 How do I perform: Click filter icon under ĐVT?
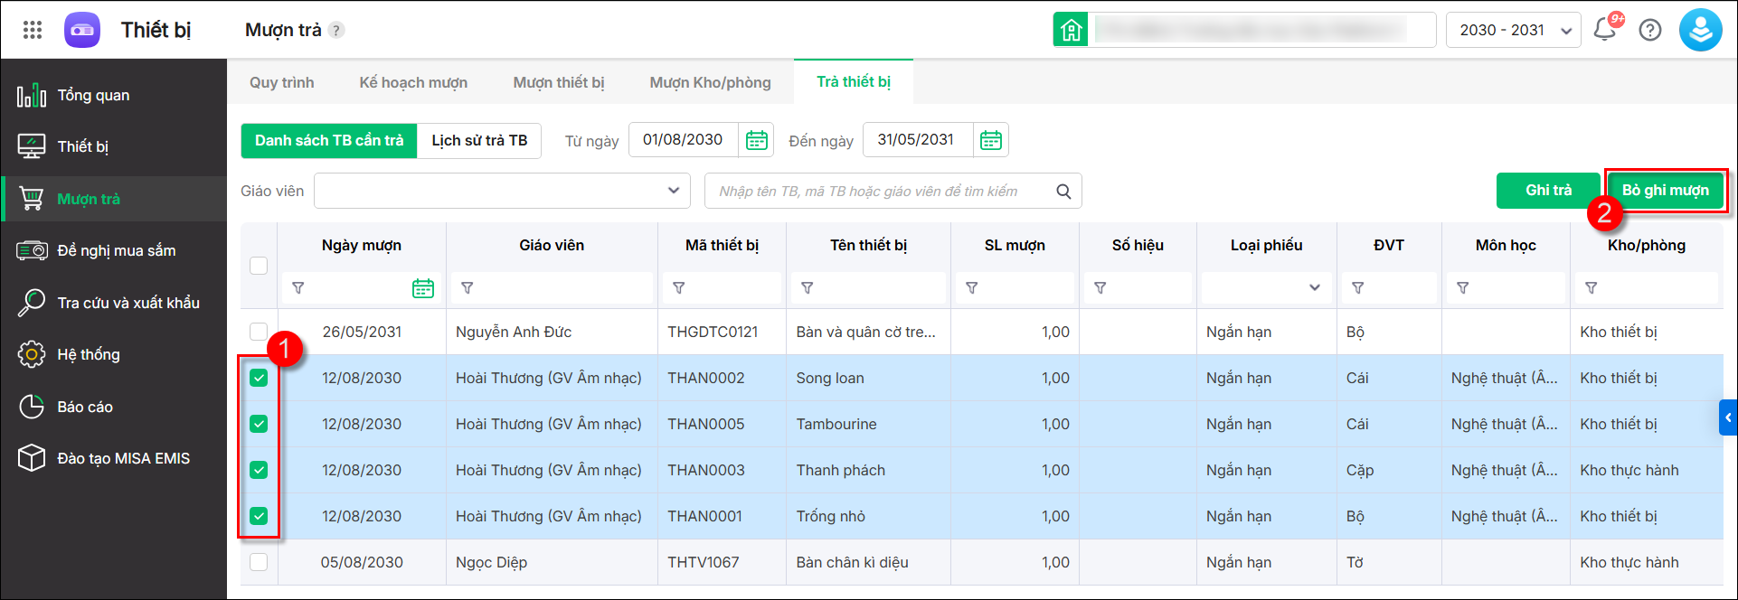(1358, 288)
